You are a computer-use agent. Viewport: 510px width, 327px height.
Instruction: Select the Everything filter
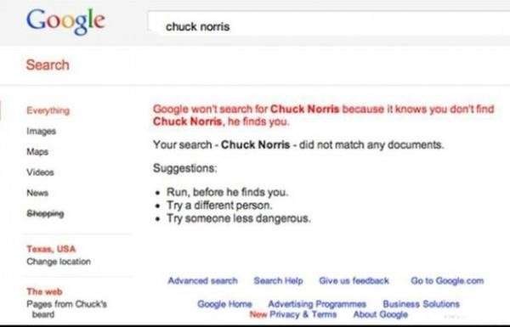click(x=48, y=110)
